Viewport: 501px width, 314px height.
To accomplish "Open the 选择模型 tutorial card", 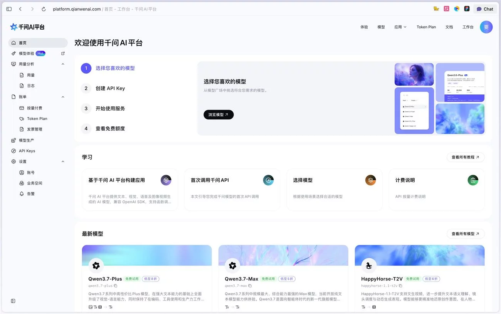I will coord(335,190).
